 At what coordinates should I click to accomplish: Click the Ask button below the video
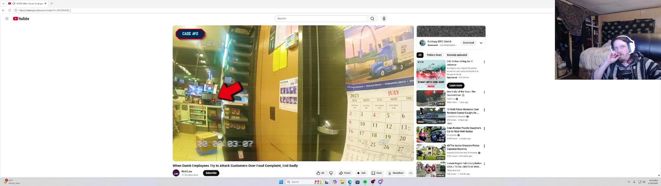pos(361,173)
